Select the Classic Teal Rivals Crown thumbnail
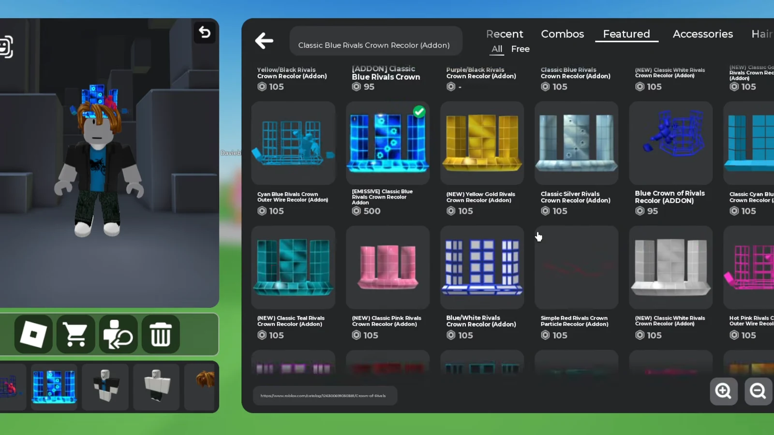 [x=293, y=267]
